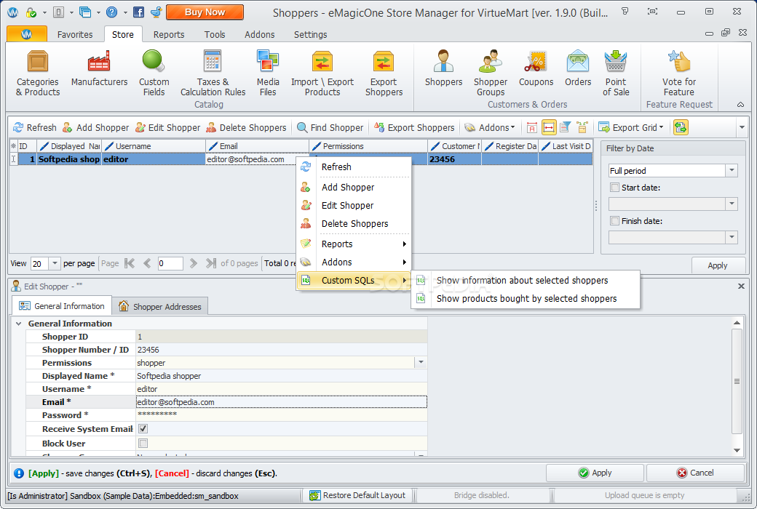Click the Facebook icon in title bar
Image resolution: width=757 pixels, height=509 pixels.
138,12
